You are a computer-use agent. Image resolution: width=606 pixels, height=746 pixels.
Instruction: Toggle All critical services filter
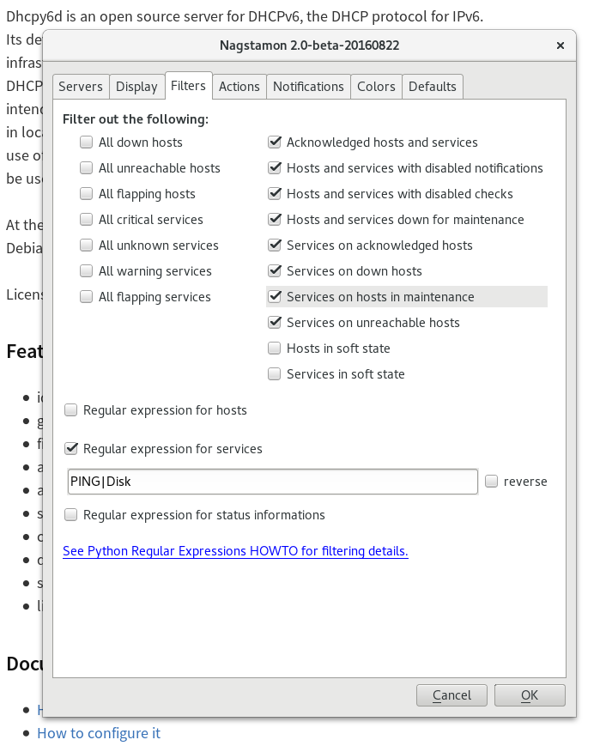[86, 220]
